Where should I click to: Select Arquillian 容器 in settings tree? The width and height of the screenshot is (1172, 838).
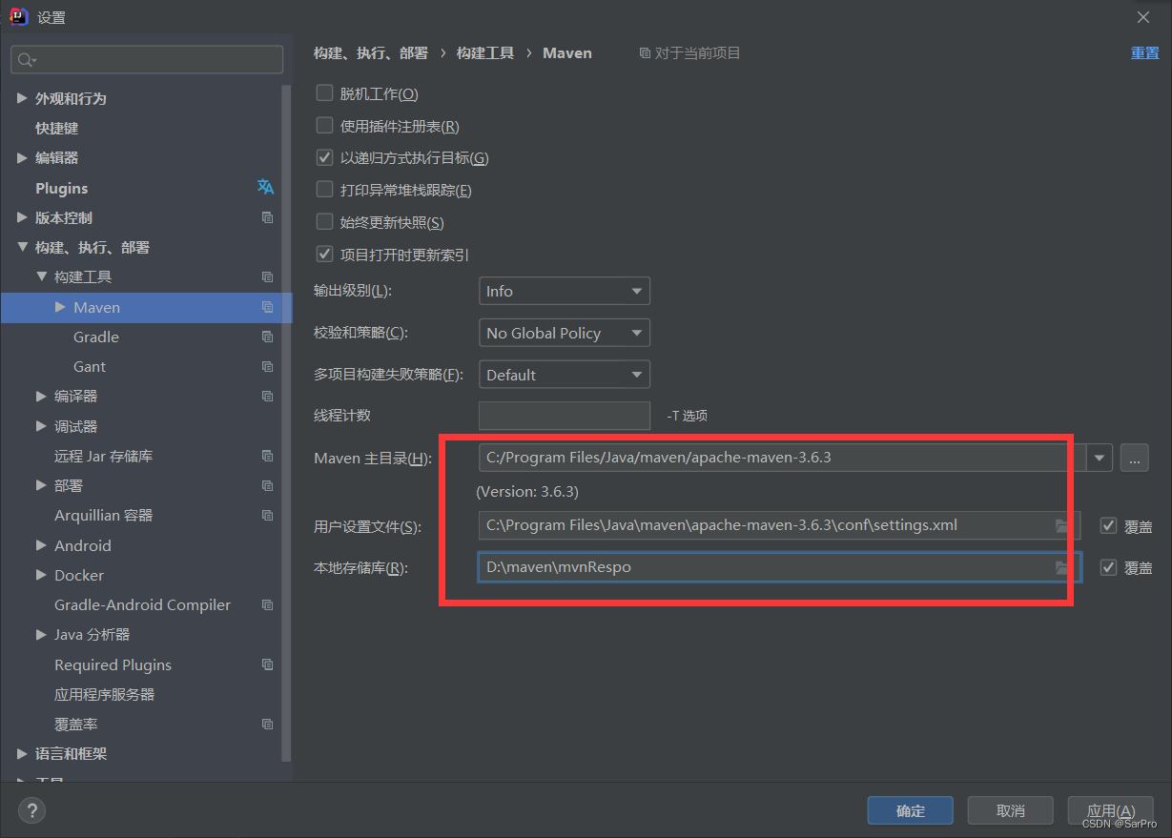coord(104,515)
